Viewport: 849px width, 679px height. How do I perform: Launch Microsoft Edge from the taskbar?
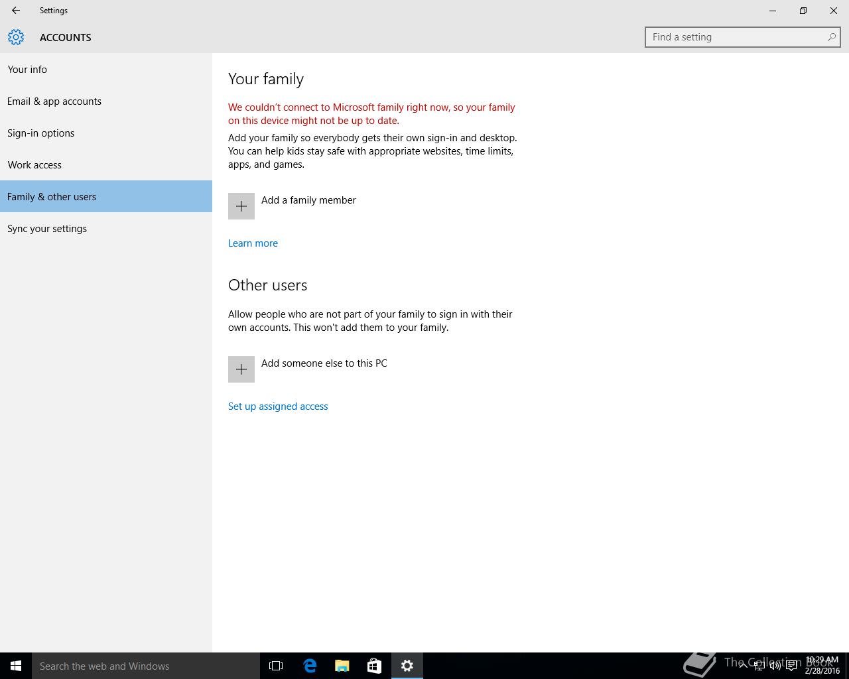pyautogui.click(x=309, y=666)
